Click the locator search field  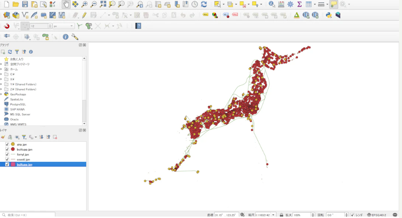[29, 215]
